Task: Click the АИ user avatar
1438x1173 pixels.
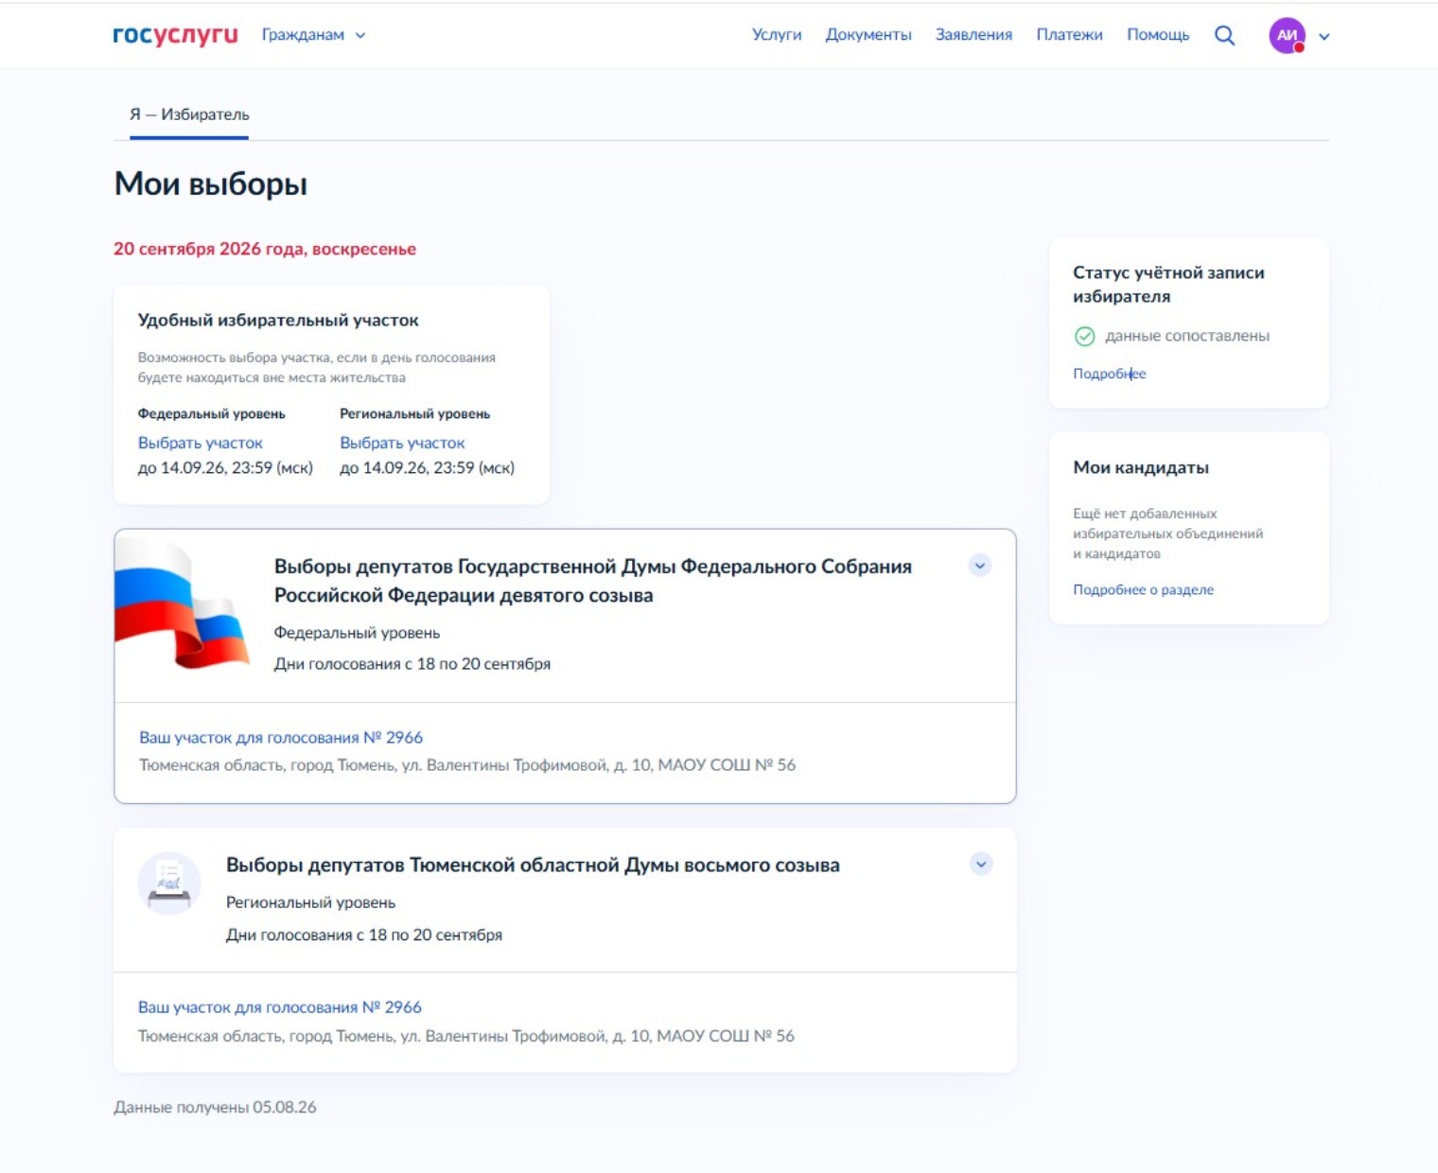Action: click(x=1287, y=36)
